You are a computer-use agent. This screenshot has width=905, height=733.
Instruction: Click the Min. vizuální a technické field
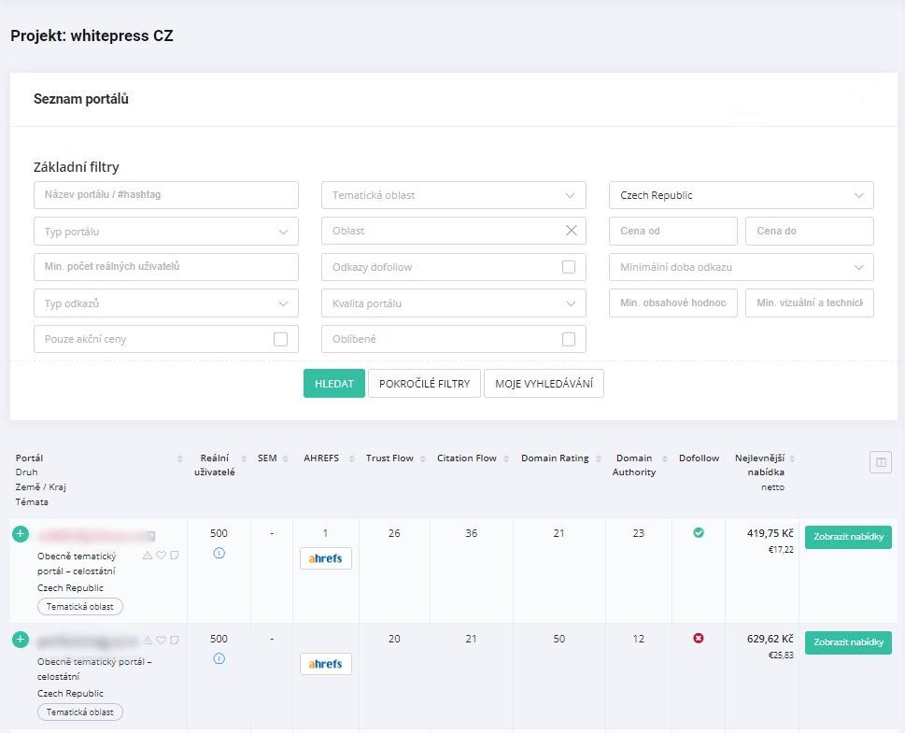(810, 303)
